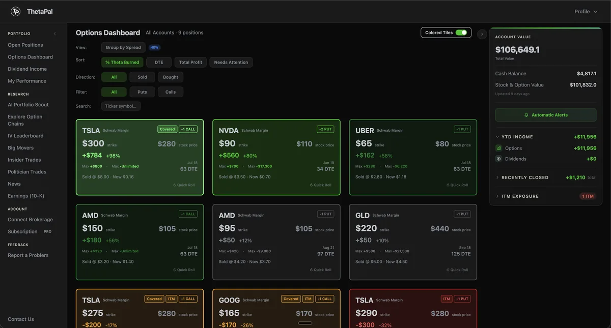Click the -2 PUT badge on NVDA card
Screen dimensions: 611x328
pos(325,129)
